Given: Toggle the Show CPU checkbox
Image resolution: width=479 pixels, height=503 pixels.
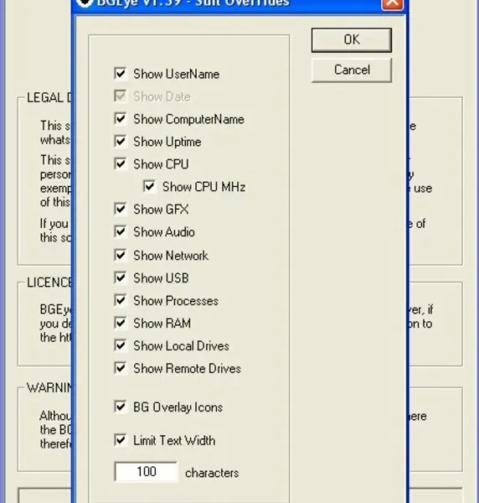Looking at the screenshot, I should 121,164.
